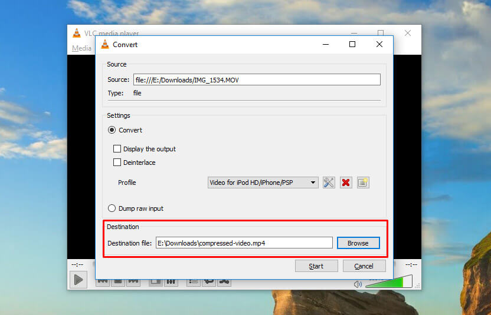Click the speaker mute icon in VLC window

click(x=358, y=284)
